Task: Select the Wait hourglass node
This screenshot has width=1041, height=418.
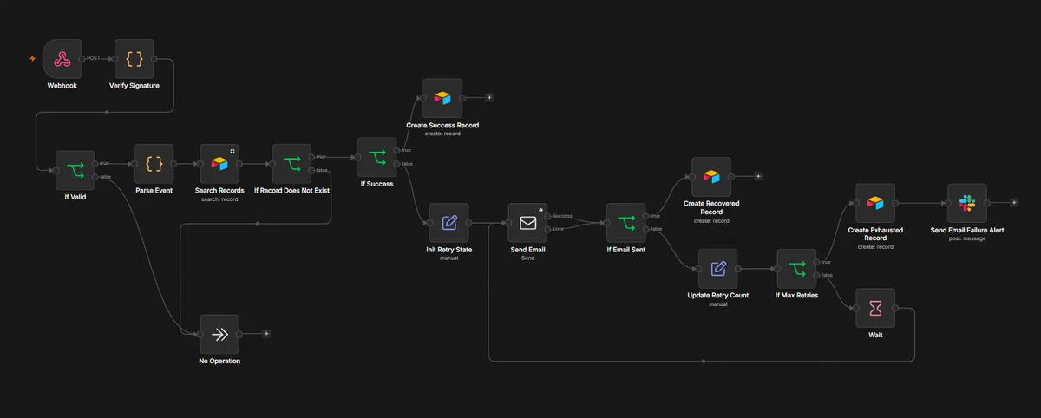Action: [874, 308]
